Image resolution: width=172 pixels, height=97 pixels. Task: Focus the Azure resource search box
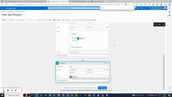pos(74,8)
